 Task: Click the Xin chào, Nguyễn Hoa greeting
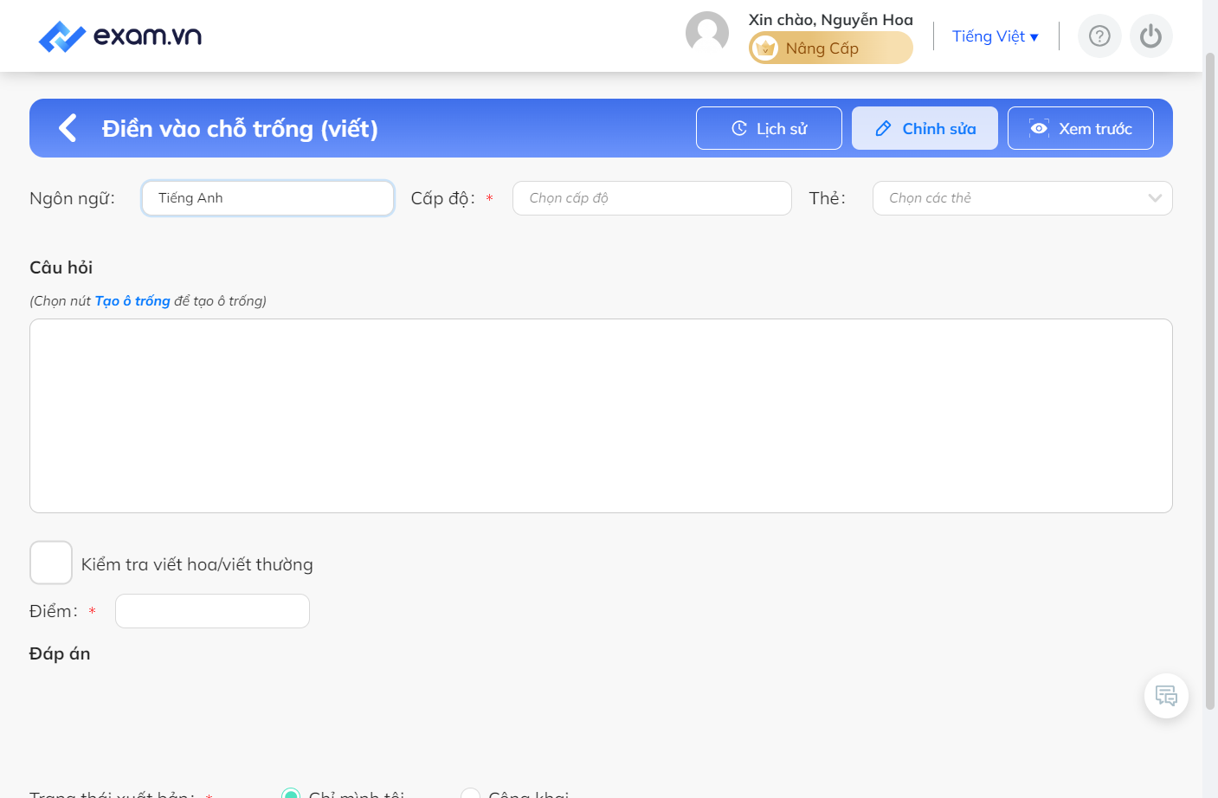click(x=831, y=19)
